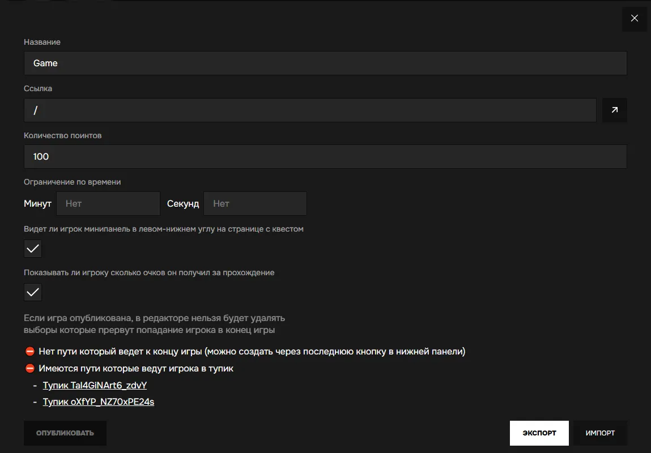Click the red error icon beside 'Нет пути'

click(30, 352)
